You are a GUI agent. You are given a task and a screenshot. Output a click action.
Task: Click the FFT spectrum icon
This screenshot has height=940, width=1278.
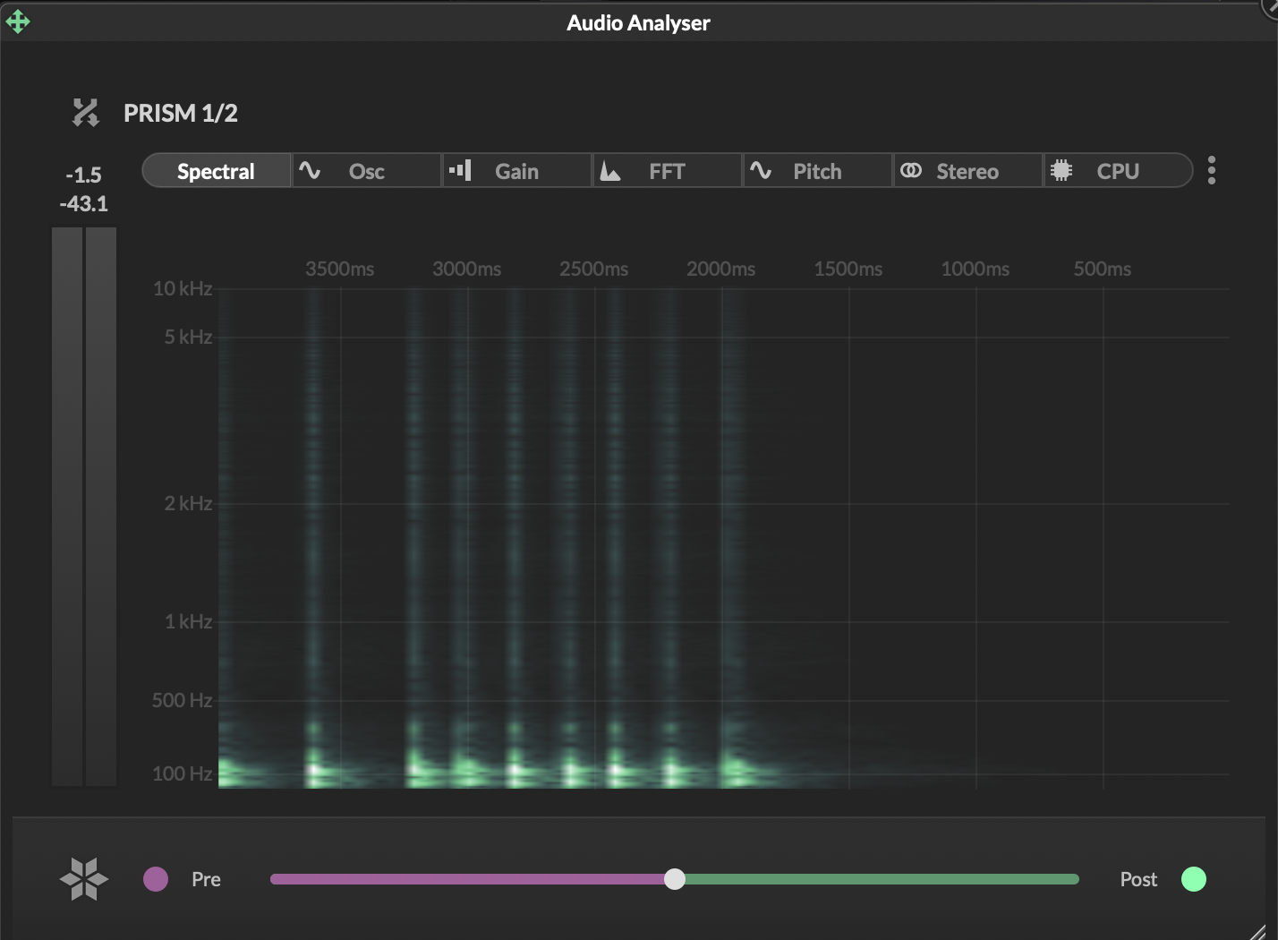610,170
